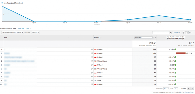This screenshot has width=195, height=94.
Task: Click the Aug 20 data point on chart
Action: [65, 21]
